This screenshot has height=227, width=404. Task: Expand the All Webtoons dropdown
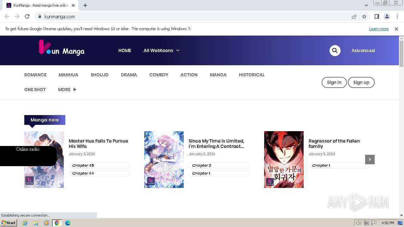point(161,50)
